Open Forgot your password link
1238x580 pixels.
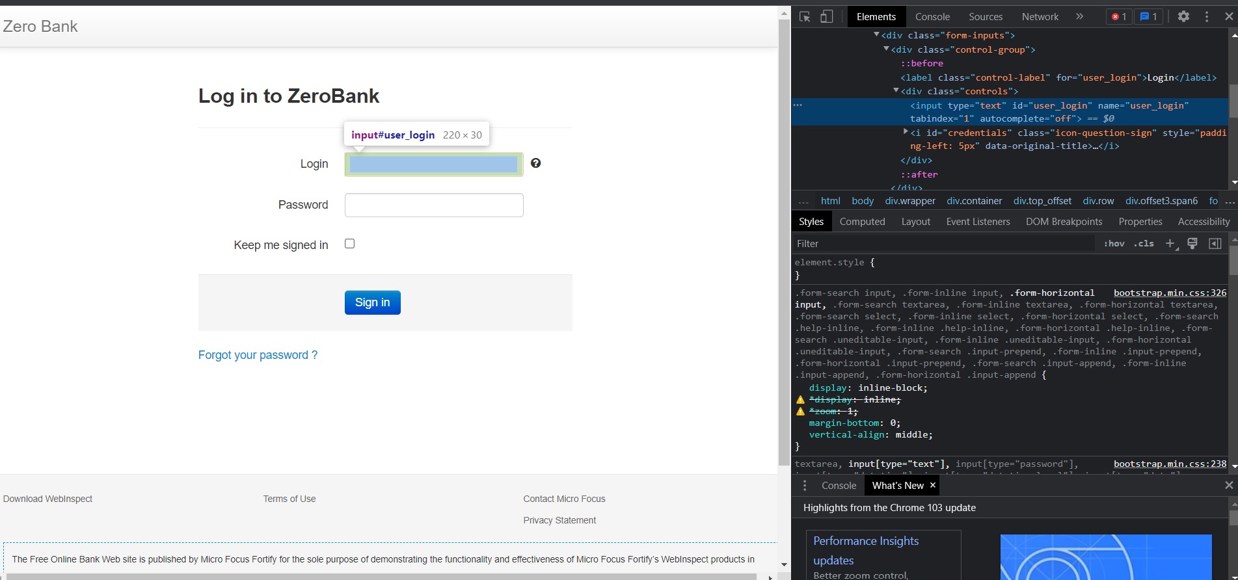click(x=258, y=355)
